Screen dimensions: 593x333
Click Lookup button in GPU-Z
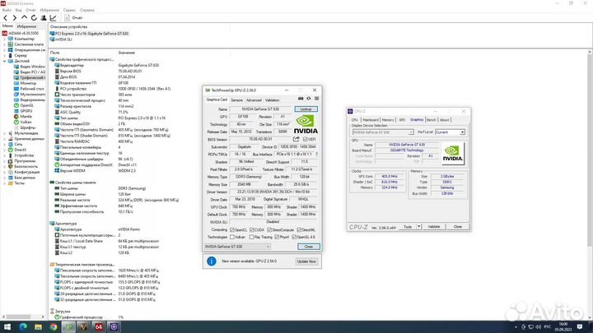[306, 109]
